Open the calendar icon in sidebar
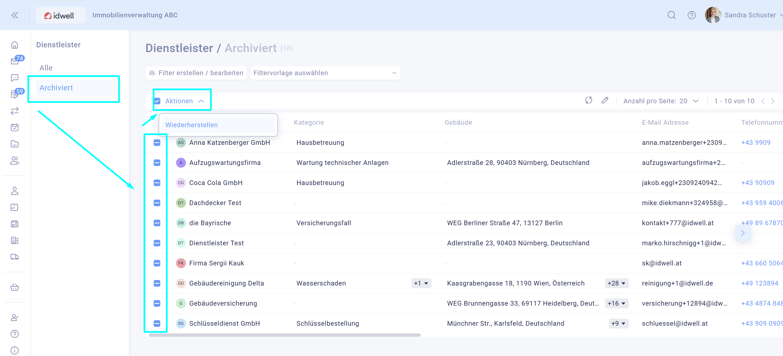Viewport: 783px width, 356px height. click(15, 127)
